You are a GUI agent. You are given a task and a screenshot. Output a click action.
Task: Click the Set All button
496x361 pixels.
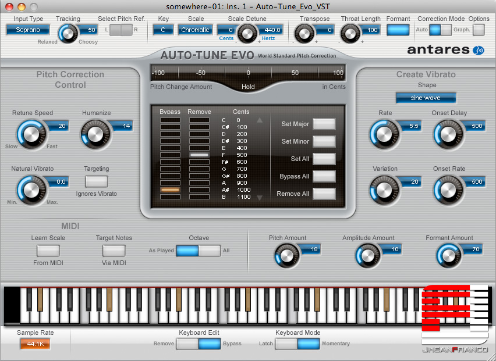coord(324,159)
